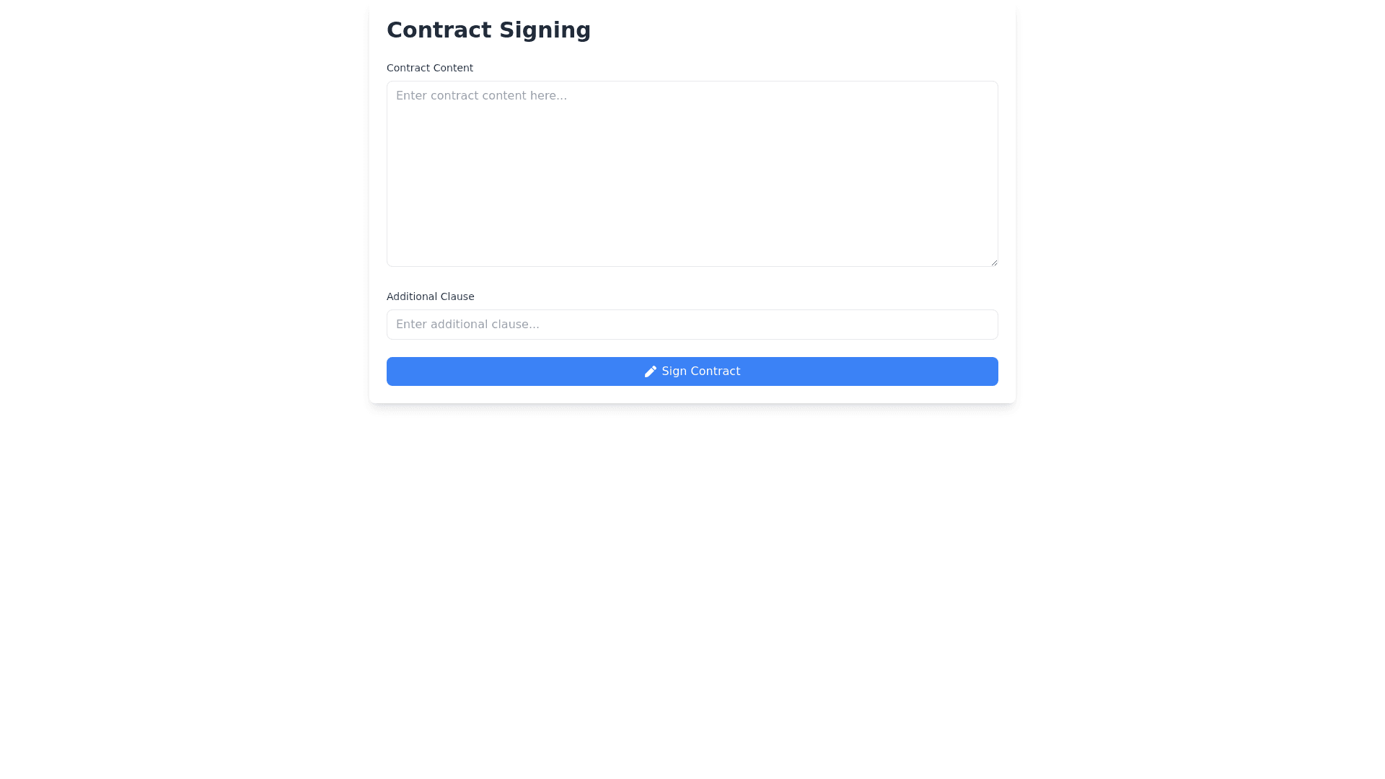
Task: Select the edit pencil glyph beside Sign Contract
Action: pyautogui.click(x=650, y=371)
